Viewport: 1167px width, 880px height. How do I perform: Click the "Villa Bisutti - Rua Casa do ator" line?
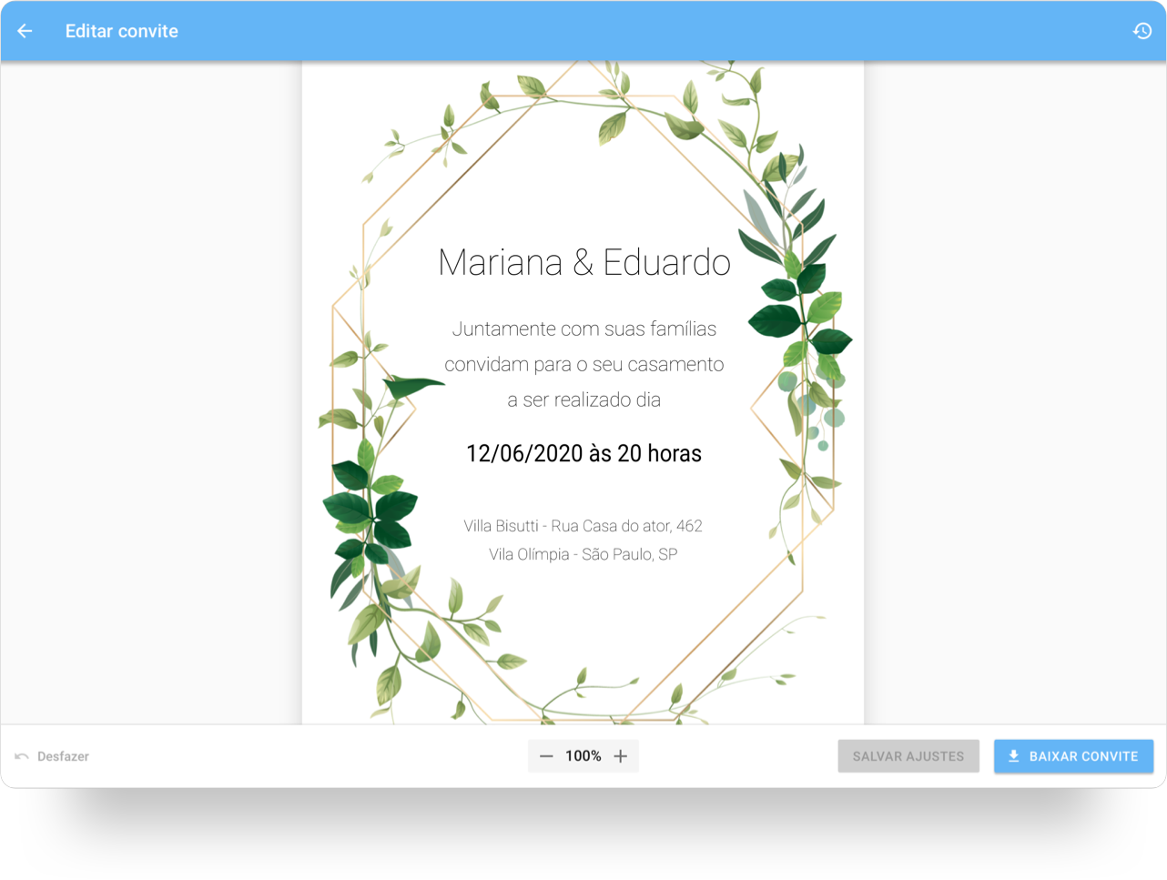[x=583, y=526]
